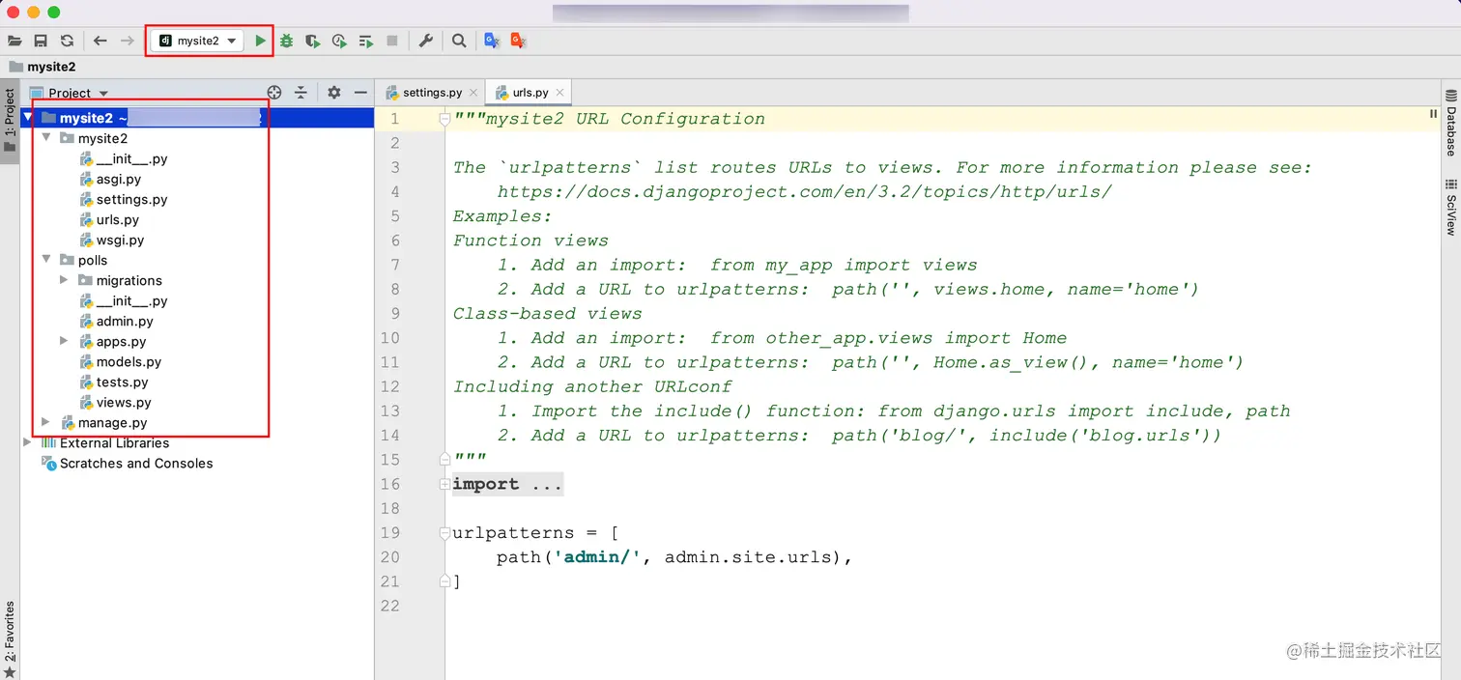This screenshot has width=1461, height=680.
Task: Select models.py in project tree
Action: coord(129,361)
